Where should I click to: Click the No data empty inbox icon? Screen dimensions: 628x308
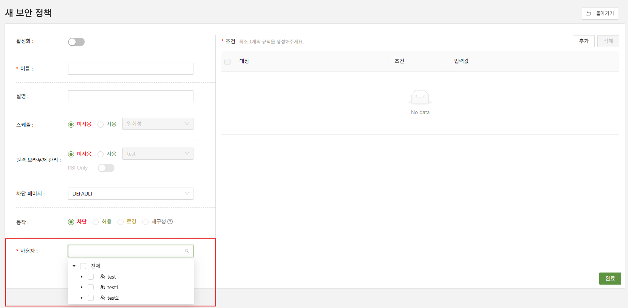(420, 97)
